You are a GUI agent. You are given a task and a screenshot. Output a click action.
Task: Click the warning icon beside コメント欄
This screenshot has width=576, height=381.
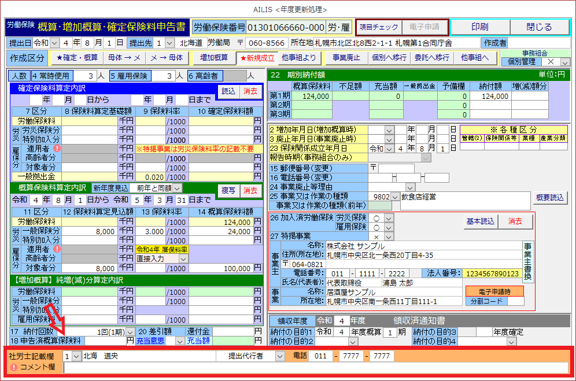(x=13, y=367)
